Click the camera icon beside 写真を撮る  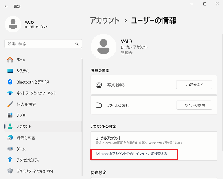(x=99, y=85)
